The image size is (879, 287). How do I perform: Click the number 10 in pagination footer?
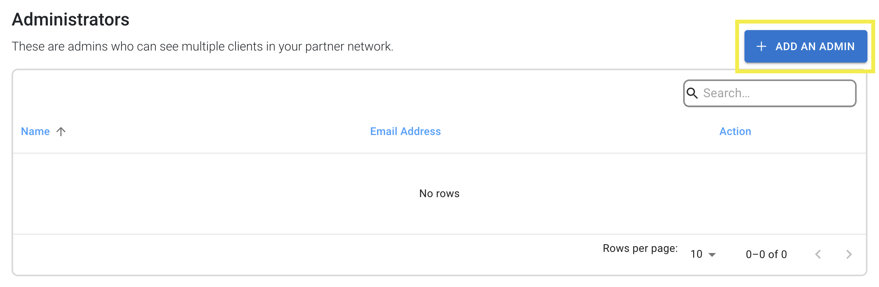(x=696, y=254)
